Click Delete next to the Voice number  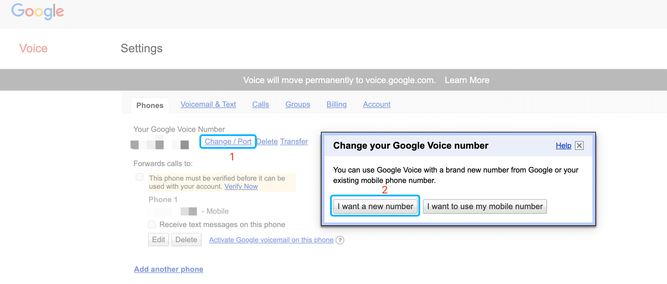click(x=267, y=141)
